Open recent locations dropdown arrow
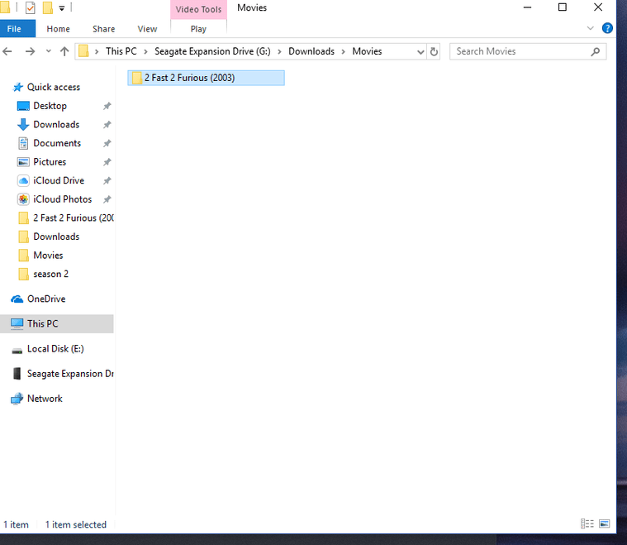This screenshot has height=545, width=627. click(49, 51)
